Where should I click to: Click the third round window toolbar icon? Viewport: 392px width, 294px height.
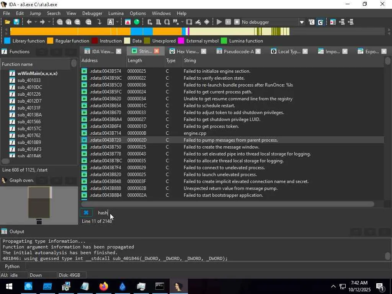coord(77,22)
